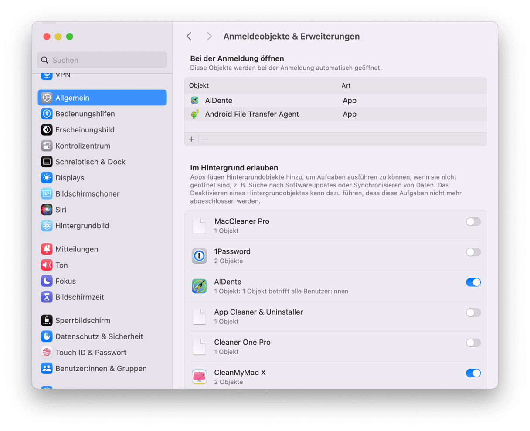
Task: Click the Android File Transfer Agent icon
Action: (195, 114)
